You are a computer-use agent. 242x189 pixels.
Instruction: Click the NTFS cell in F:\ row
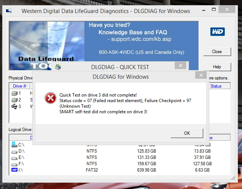coord(92,163)
